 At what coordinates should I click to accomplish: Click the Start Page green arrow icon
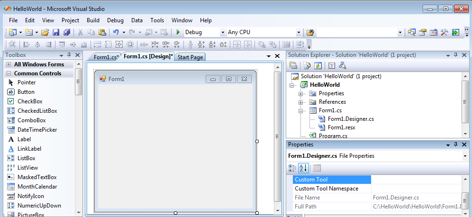point(456,32)
